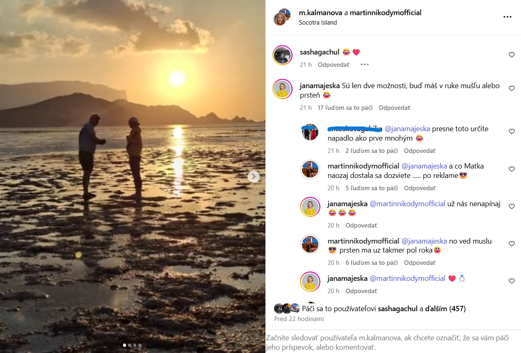Open the Socotra Island location link
The width and height of the screenshot is (521, 353).
click(318, 23)
